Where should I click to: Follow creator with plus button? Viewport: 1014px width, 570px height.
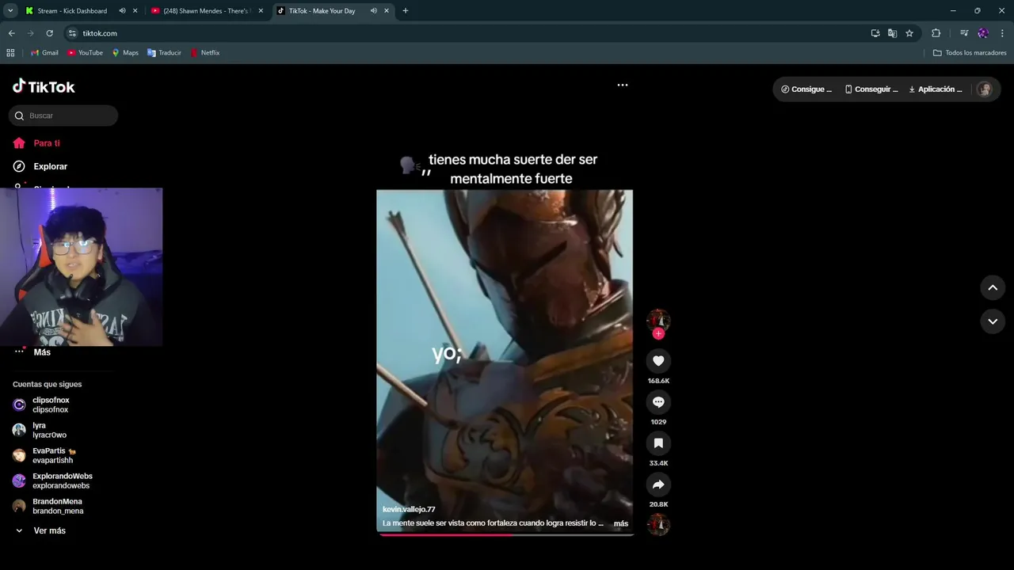pyautogui.click(x=658, y=333)
